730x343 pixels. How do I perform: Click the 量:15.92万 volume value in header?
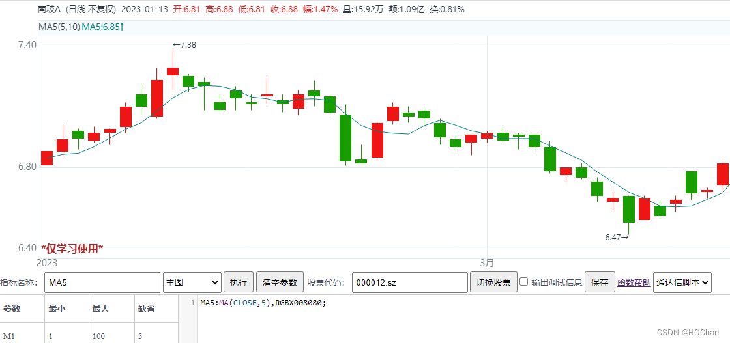click(363, 9)
